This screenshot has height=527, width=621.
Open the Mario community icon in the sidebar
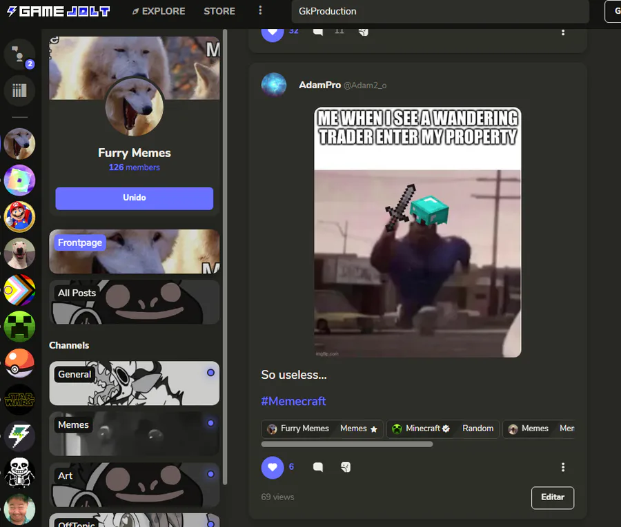pyautogui.click(x=19, y=216)
